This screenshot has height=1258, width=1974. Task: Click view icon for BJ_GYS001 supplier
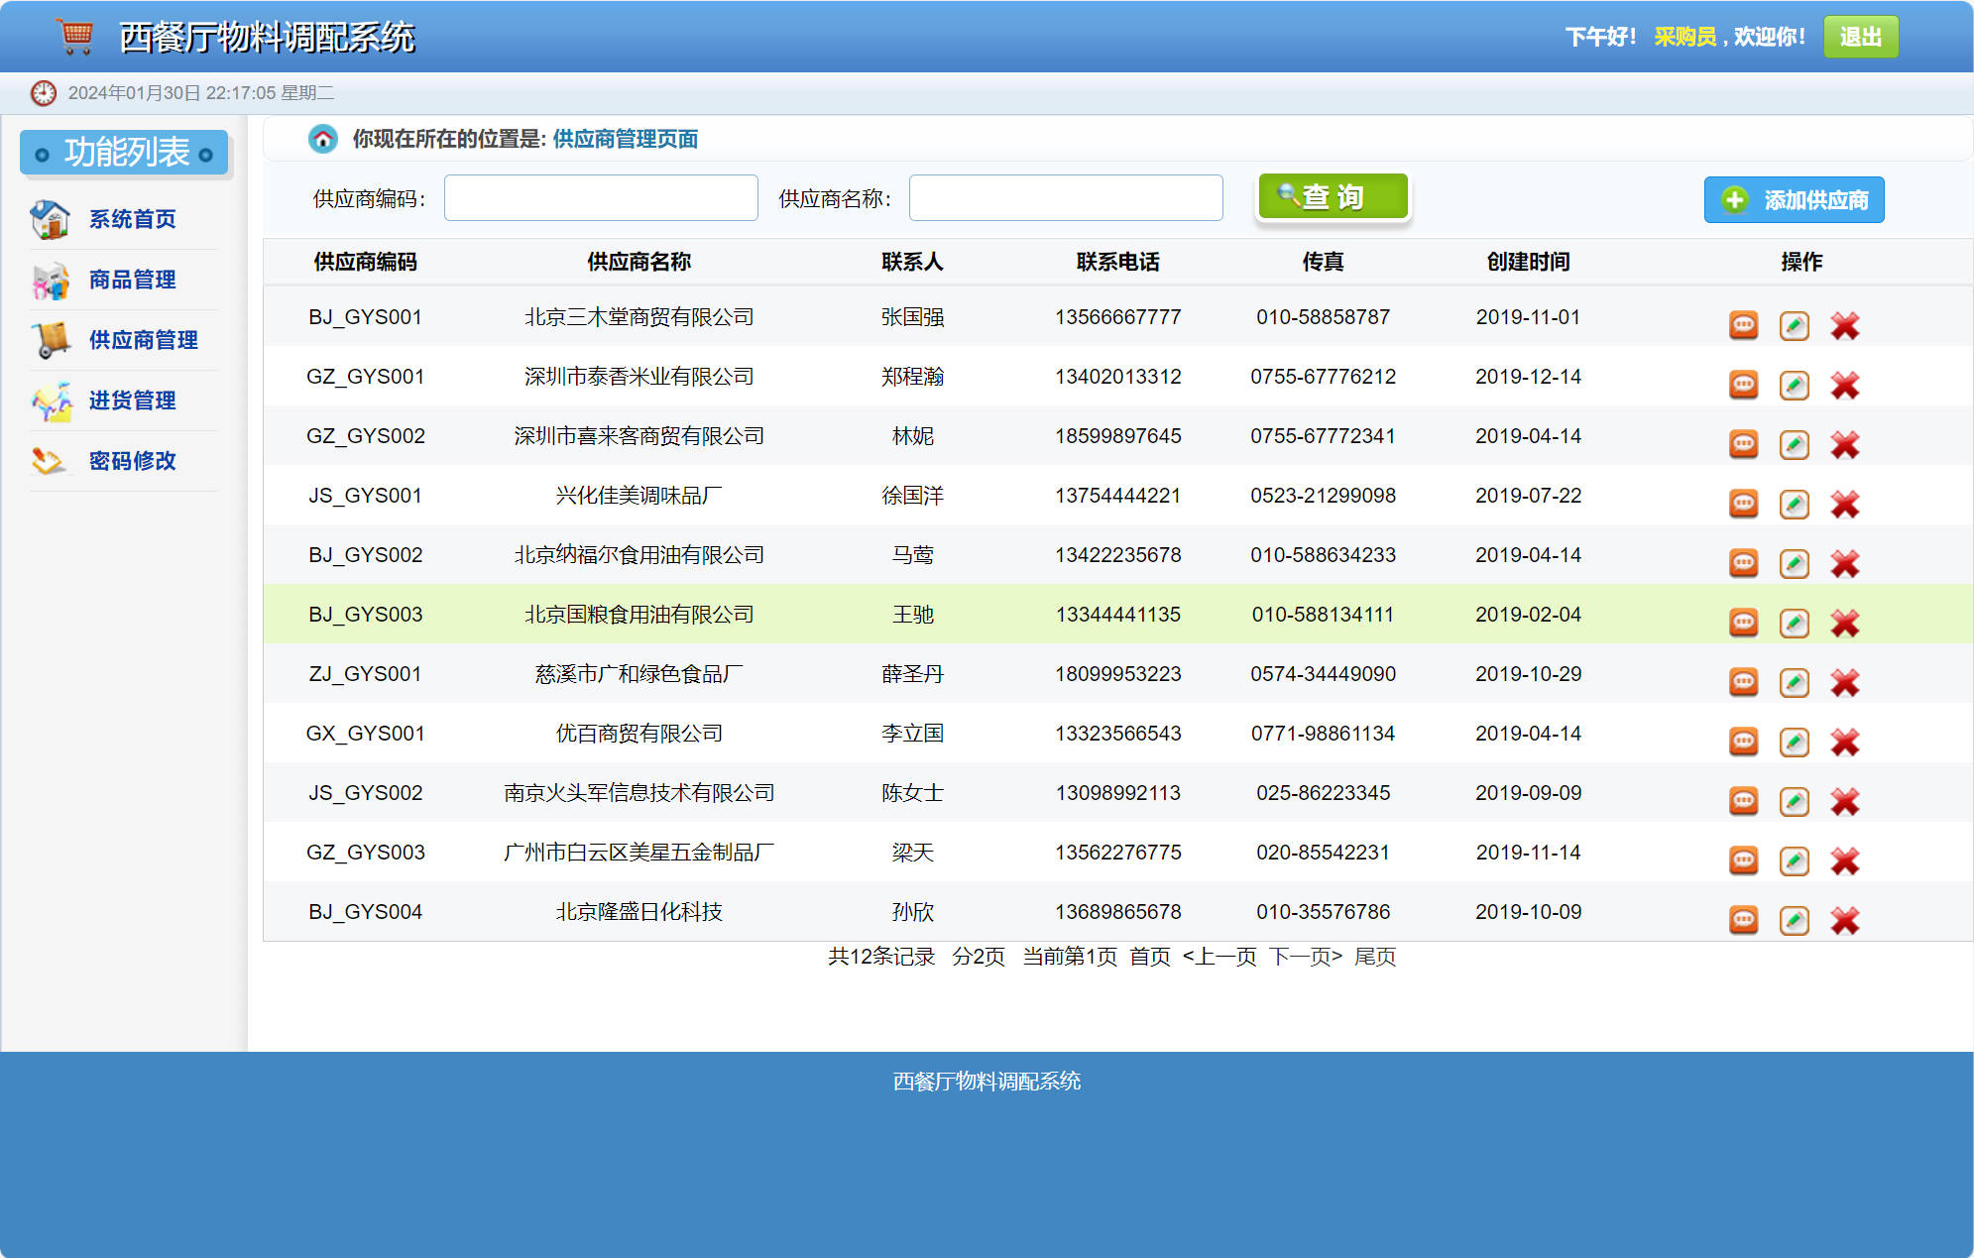click(1743, 325)
